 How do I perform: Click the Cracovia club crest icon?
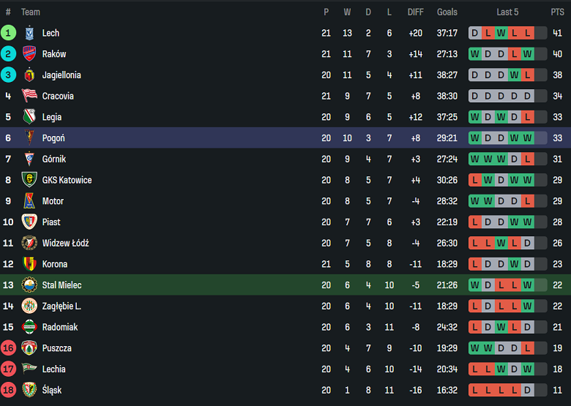[x=29, y=96]
